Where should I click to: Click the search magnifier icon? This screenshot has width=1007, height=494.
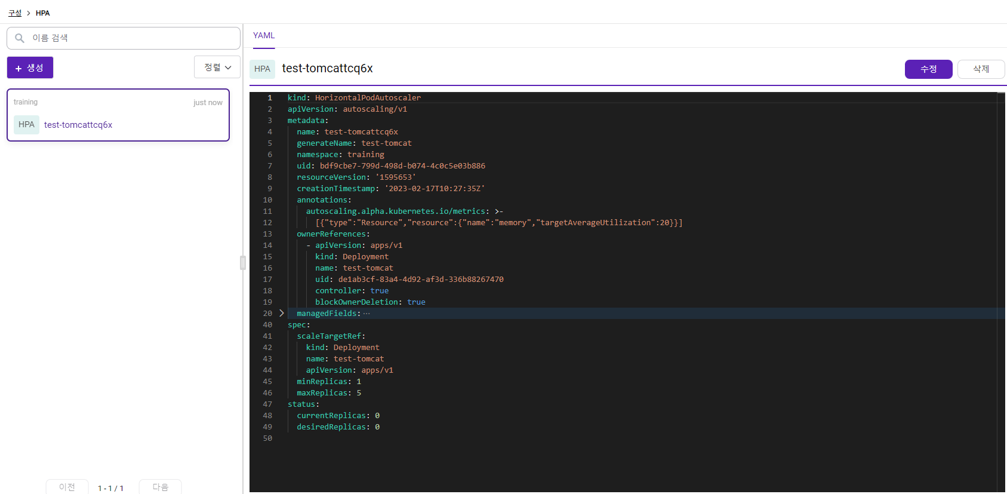[x=20, y=38]
